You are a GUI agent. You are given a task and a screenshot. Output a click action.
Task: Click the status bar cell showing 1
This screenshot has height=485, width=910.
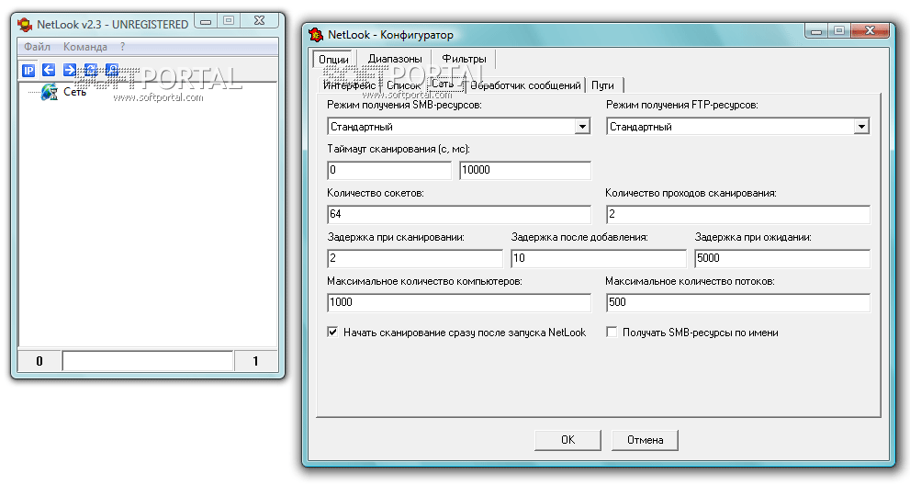click(x=255, y=361)
